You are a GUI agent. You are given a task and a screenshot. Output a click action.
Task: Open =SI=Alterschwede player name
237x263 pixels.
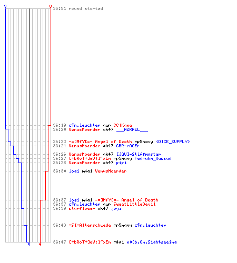tap(90, 225)
